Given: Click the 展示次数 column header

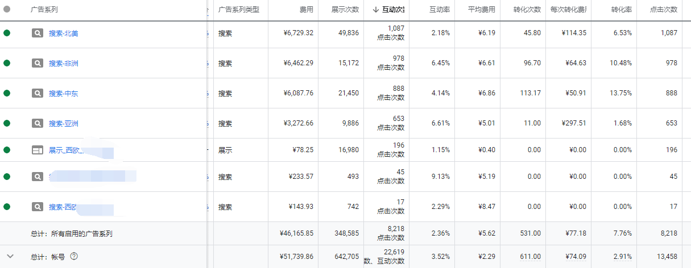Looking at the screenshot, I should pos(345,10).
